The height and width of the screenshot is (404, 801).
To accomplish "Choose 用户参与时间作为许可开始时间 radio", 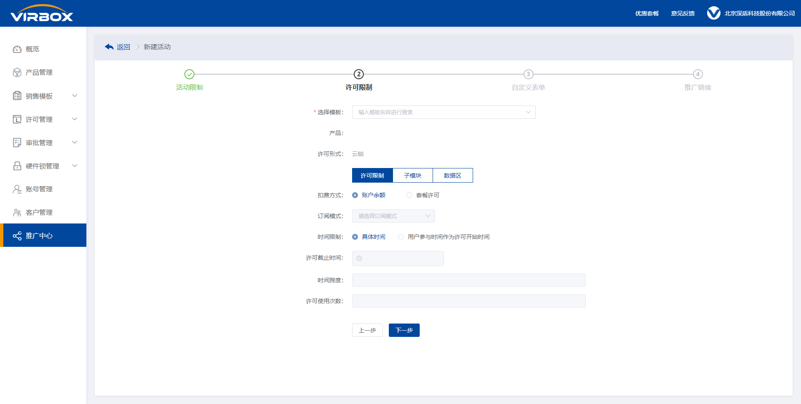I will click(401, 237).
